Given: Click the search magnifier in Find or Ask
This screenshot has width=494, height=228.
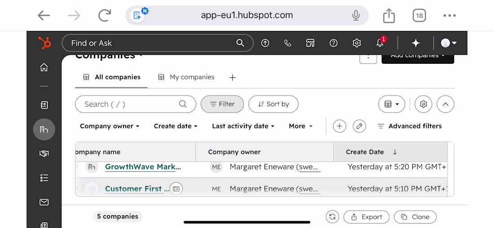Looking at the screenshot, I should pyautogui.click(x=240, y=43).
